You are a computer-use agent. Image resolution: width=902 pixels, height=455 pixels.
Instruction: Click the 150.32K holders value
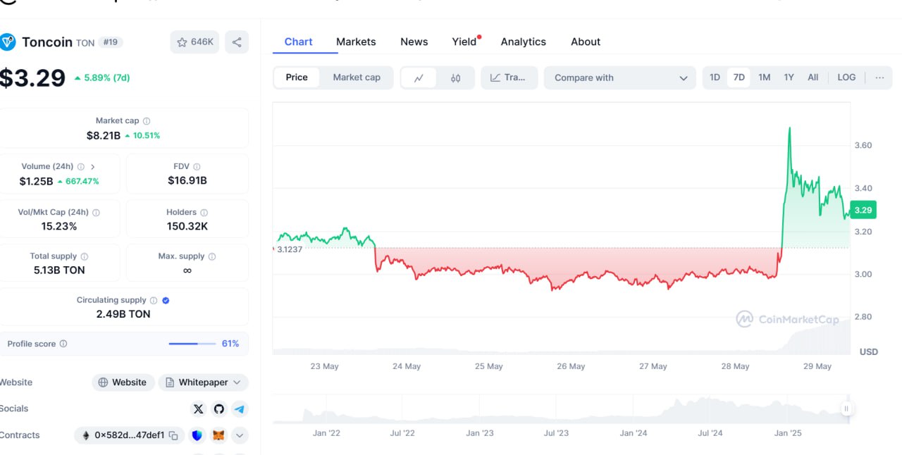[187, 227]
